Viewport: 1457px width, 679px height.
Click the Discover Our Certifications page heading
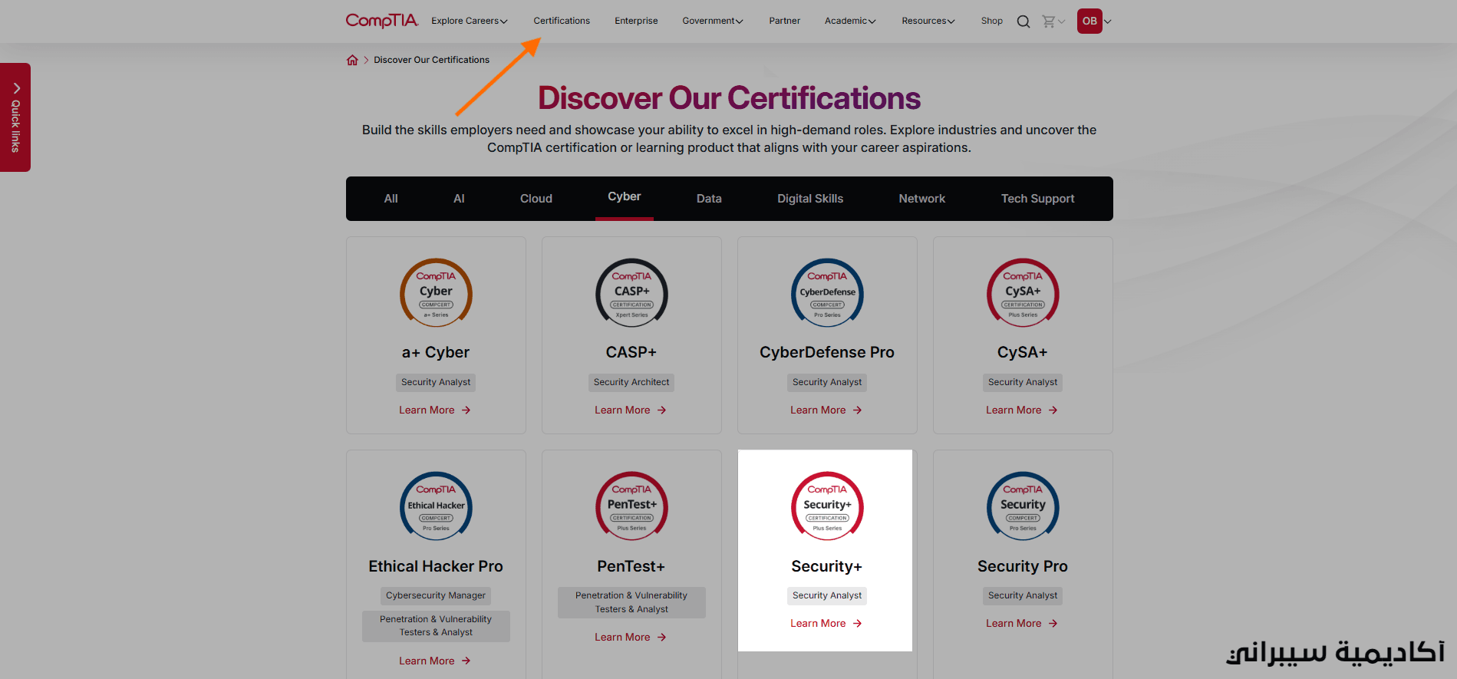(x=729, y=98)
